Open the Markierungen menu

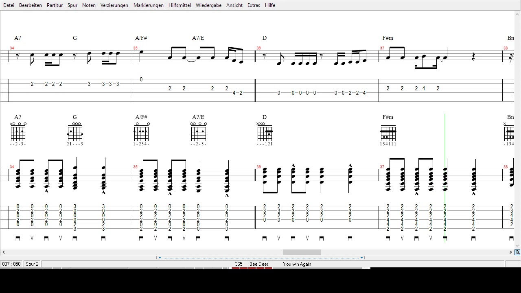[149, 5]
